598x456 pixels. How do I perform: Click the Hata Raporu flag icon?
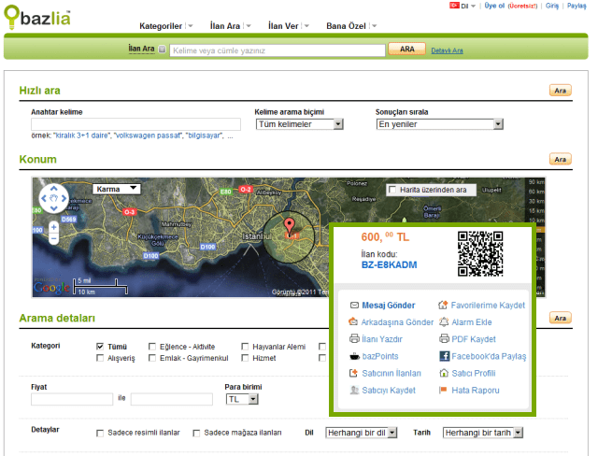(444, 390)
